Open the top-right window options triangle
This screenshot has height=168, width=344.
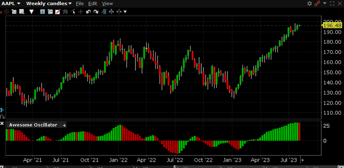pos(325,3)
